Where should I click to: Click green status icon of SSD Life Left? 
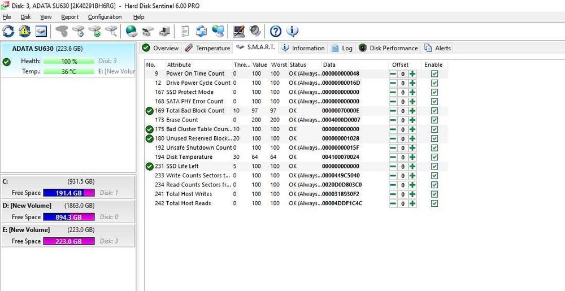[x=150, y=166]
